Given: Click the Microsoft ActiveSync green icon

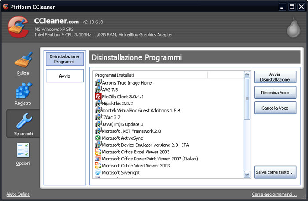Looking at the screenshot, I should coord(98,138).
